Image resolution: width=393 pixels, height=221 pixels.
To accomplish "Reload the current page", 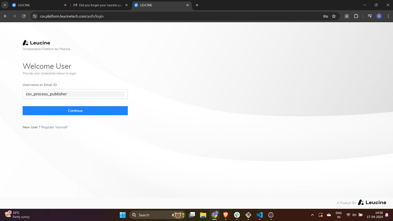I will tap(24, 16).
